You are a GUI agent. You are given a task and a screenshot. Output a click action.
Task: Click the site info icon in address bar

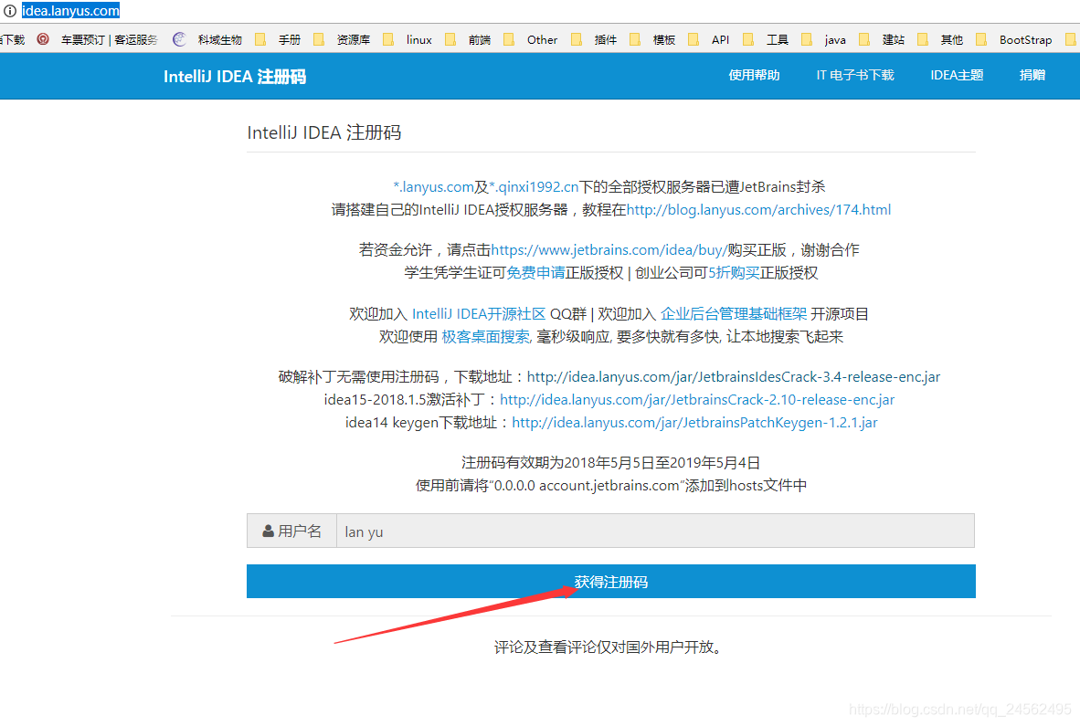10,11
